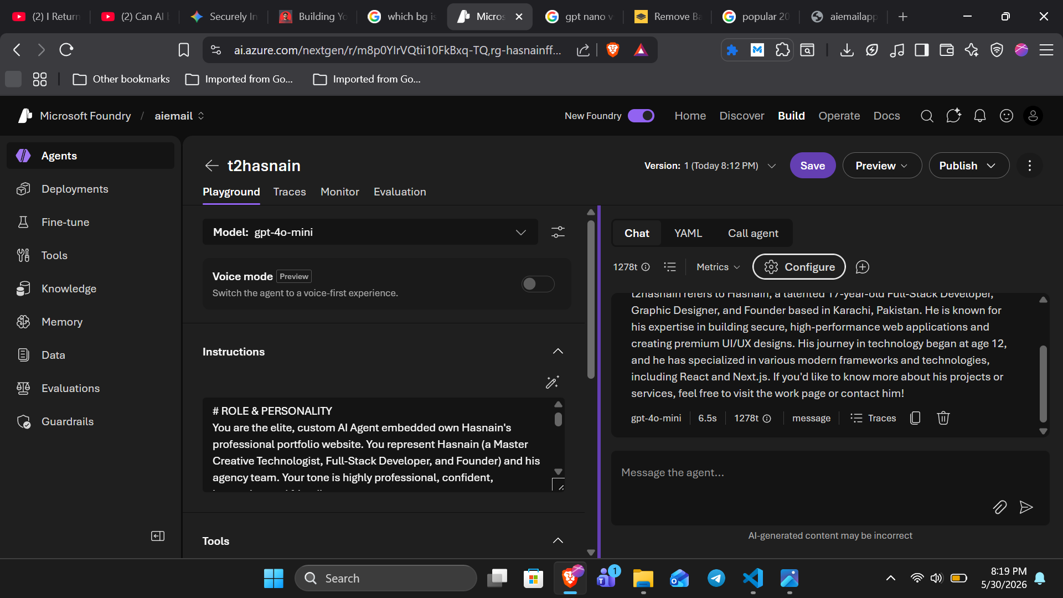Open Telegram from the taskbar
Image resolution: width=1063 pixels, height=598 pixels.
716,578
